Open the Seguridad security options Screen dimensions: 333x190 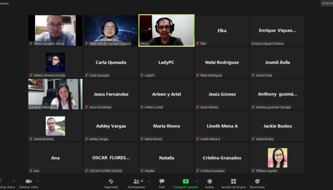tap(111, 183)
